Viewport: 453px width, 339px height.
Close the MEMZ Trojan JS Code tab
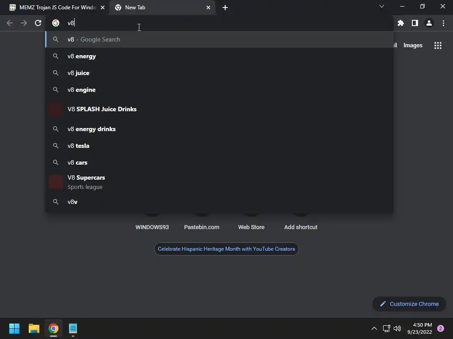pyautogui.click(x=103, y=8)
